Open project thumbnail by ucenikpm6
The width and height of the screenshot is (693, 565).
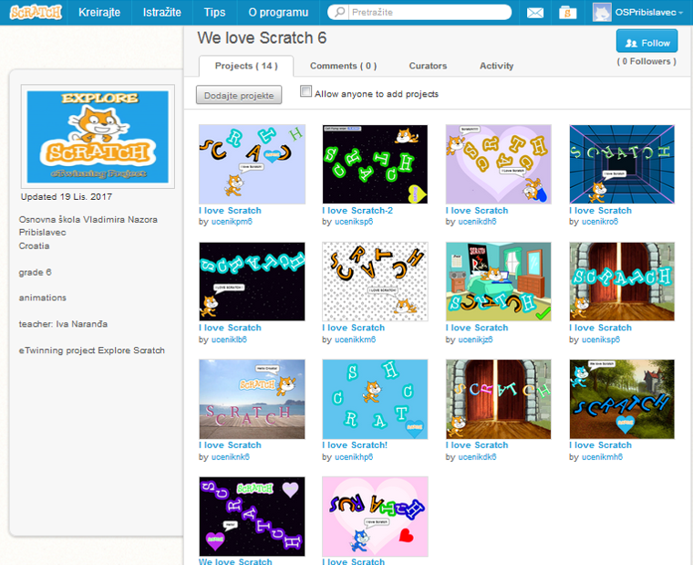click(x=252, y=164)
